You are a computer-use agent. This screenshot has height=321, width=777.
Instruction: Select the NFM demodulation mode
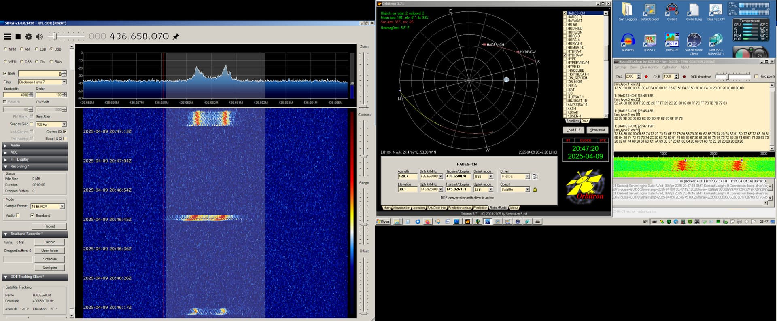6,49
